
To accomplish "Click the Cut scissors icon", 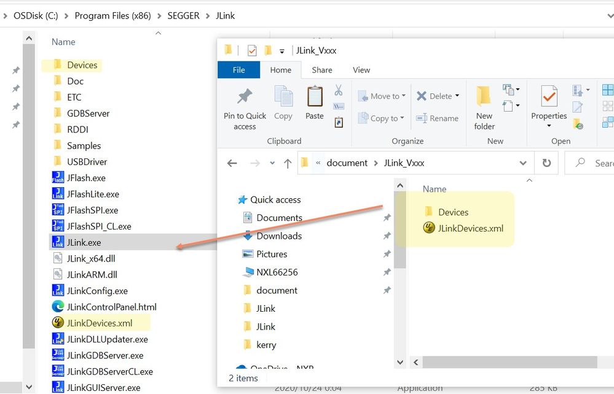I will (338, 90).
